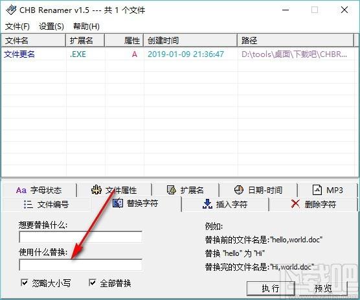
Task: Click the file icon on MP3 tab
Action: [317, 190]
